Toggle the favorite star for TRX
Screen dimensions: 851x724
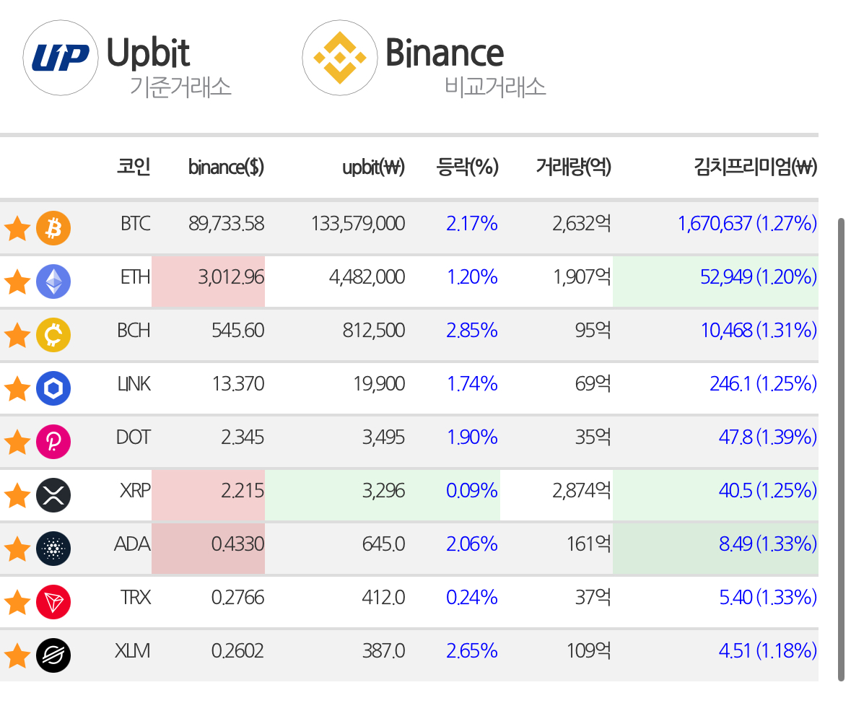17,603
